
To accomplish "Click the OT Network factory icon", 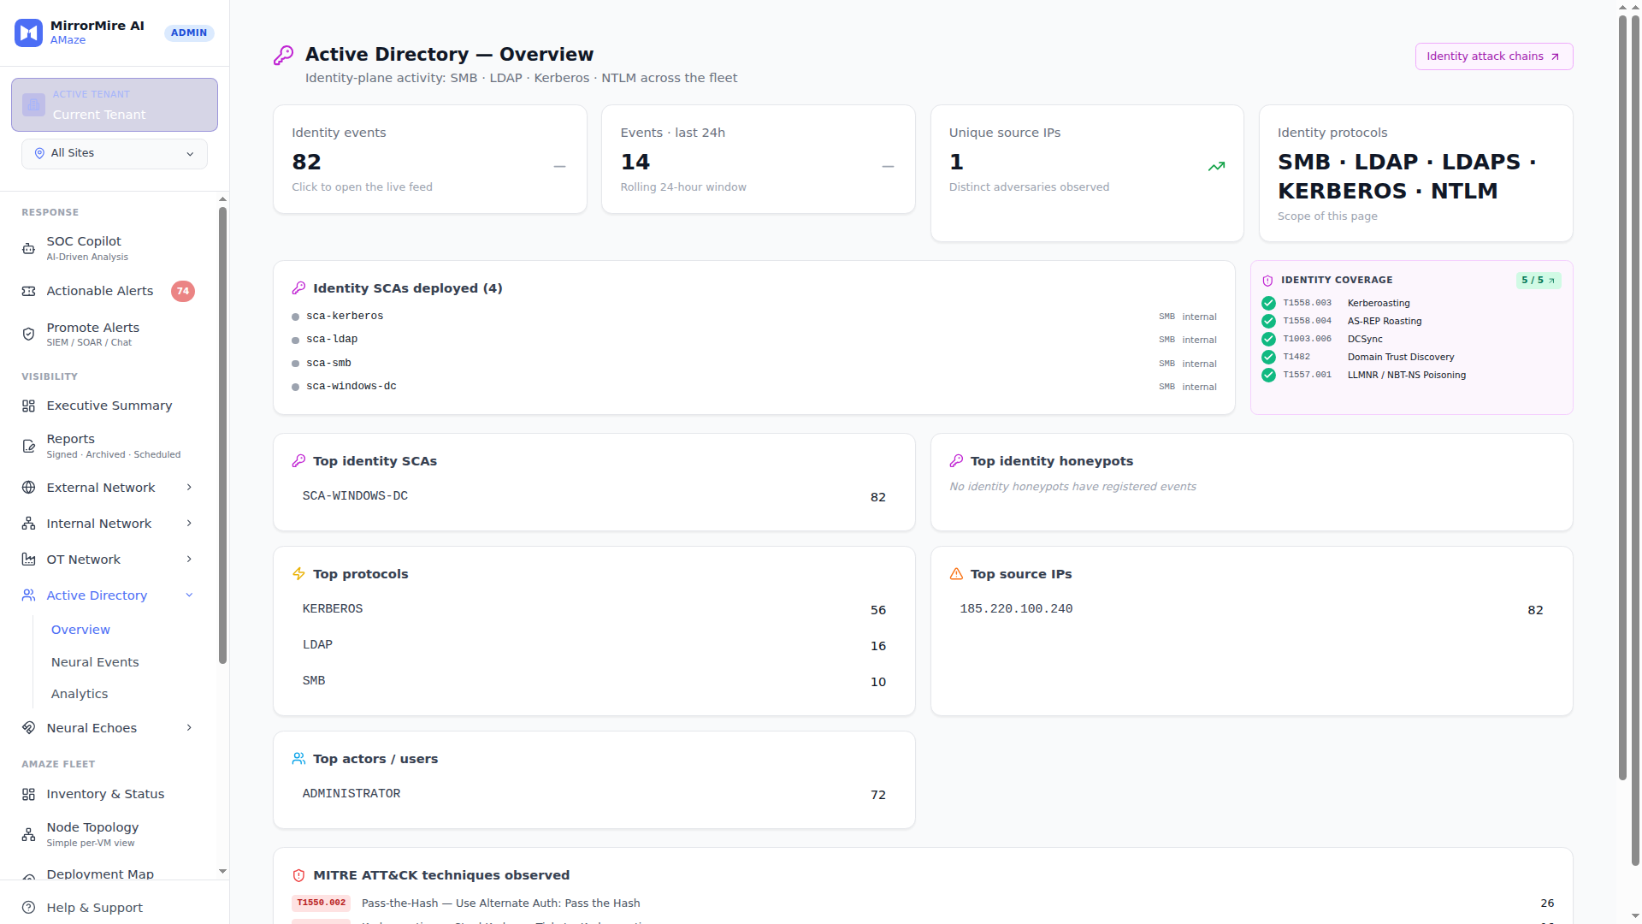I will [x=28, y=560].
